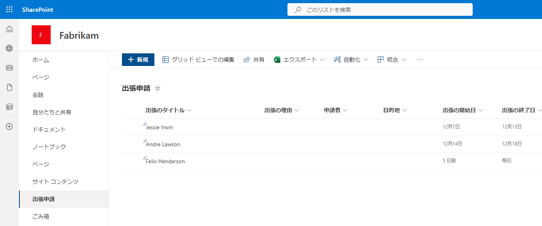Select 出張申請 in site navigation
This screenshot has width=542, height=226.
pos(64,199)
